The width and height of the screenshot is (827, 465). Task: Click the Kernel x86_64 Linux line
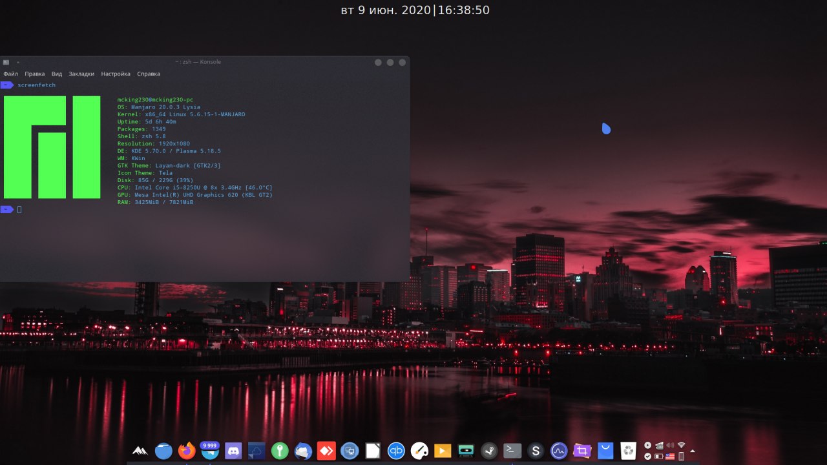pyautogui.click(x=181, y=114)
